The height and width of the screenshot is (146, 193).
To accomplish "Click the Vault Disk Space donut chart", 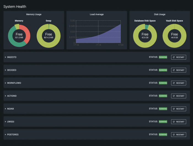I will (175, 36).
